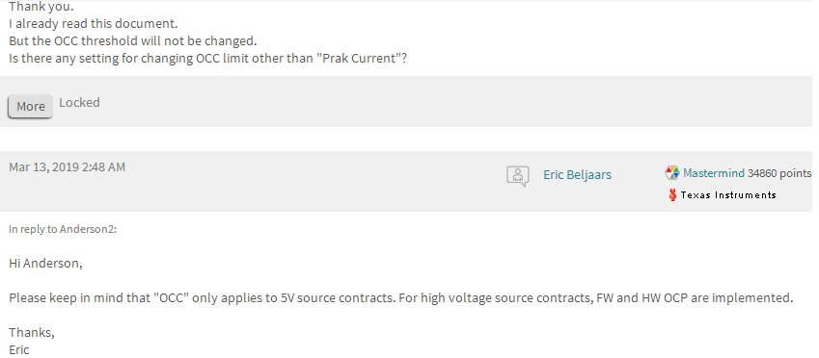
Task: Select the Mastermind rank link
Action: click(x=714, y=173)
